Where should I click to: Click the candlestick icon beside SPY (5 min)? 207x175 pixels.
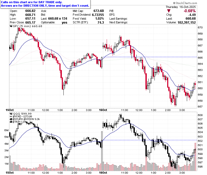[x=11, y=26]
